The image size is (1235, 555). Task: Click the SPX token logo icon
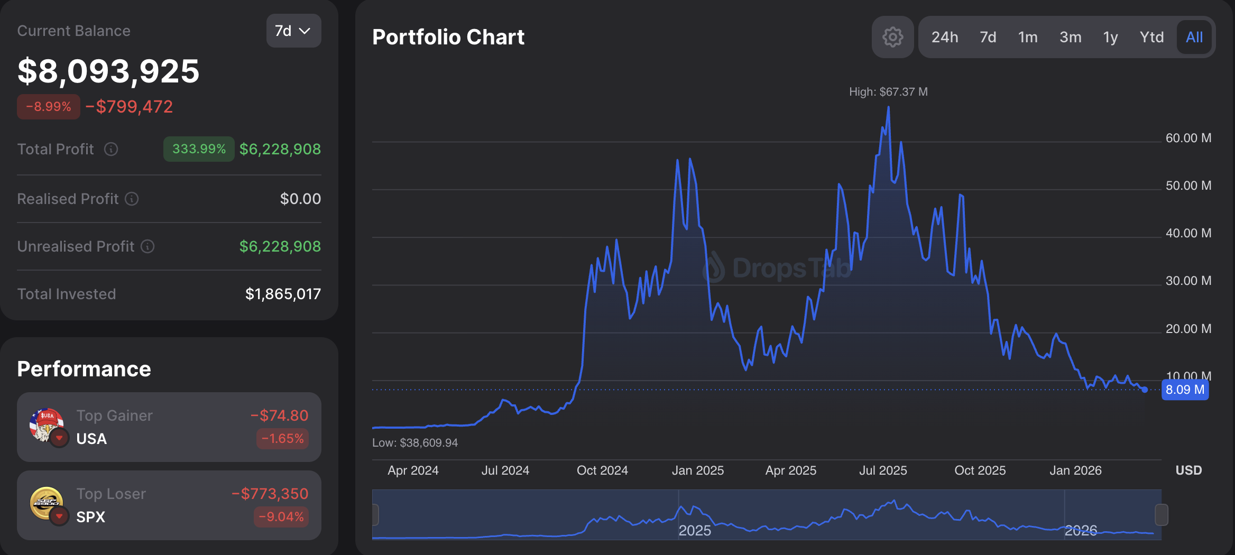pos(47,503)
